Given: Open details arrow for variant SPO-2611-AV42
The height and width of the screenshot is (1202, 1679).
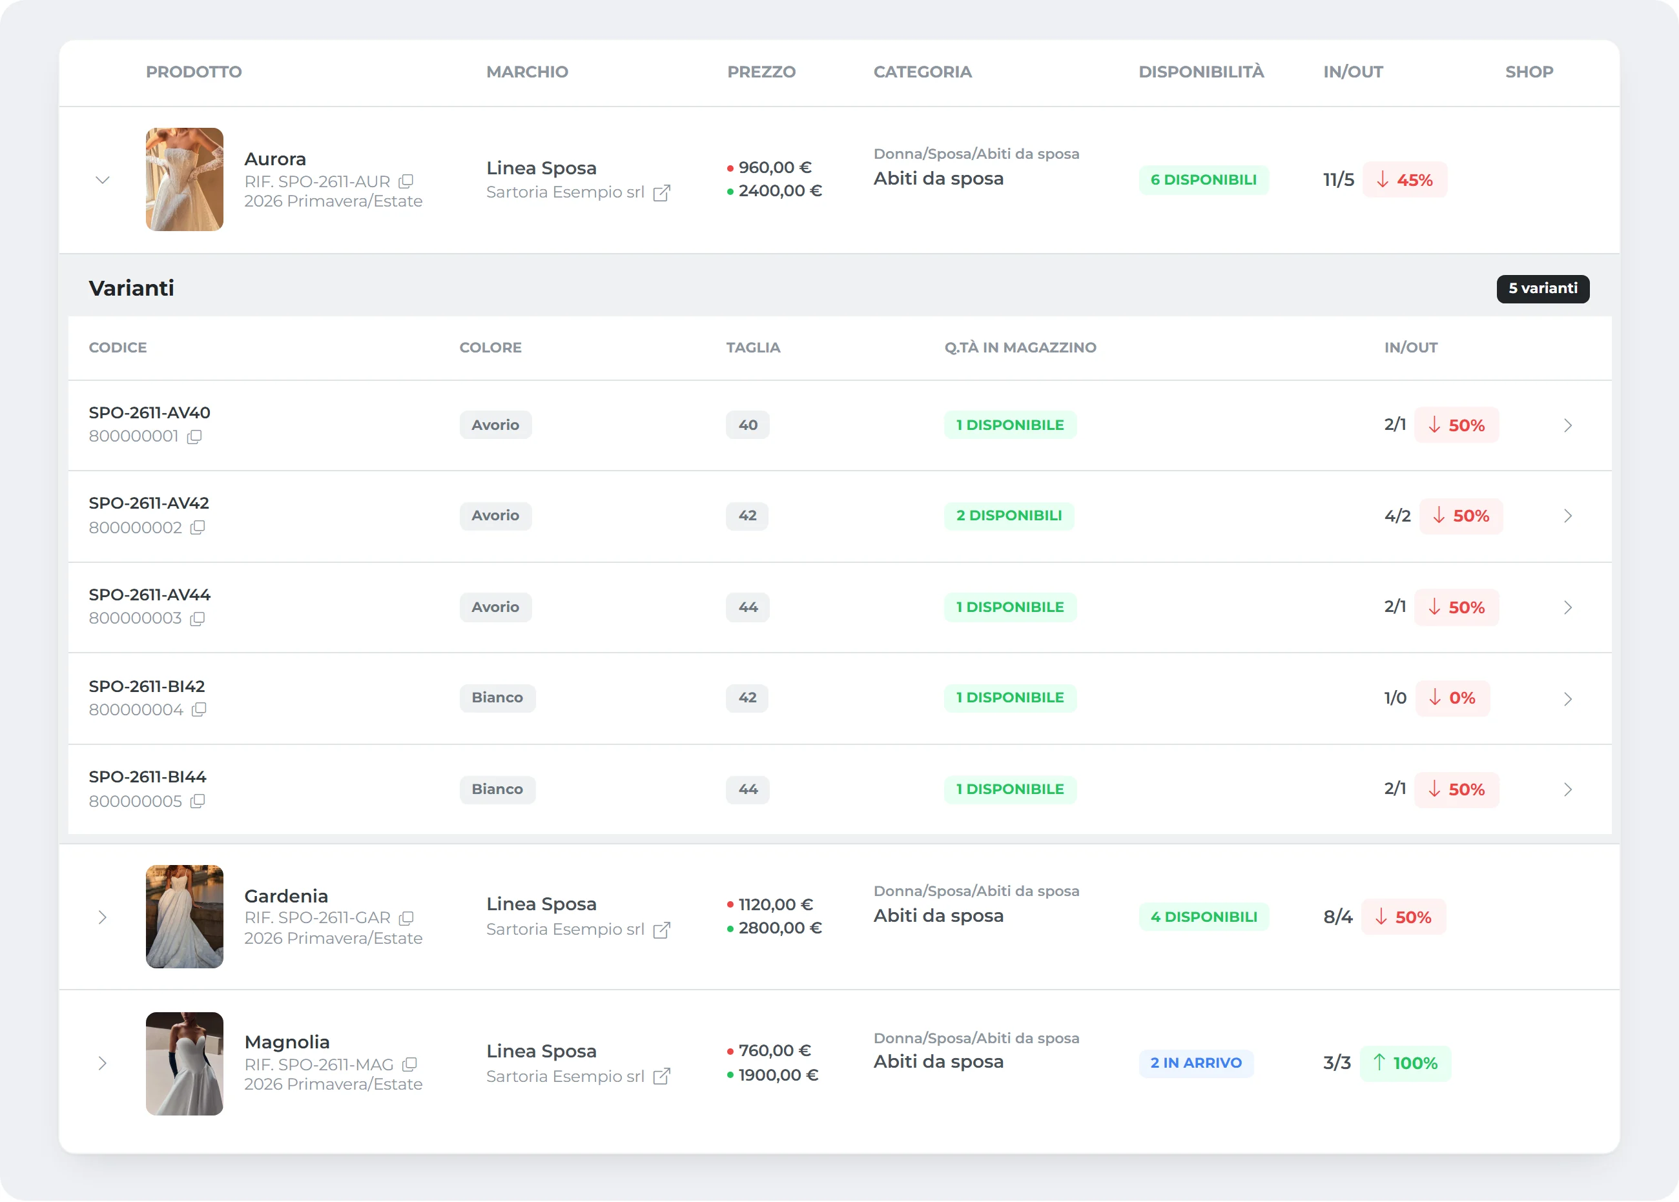Looking at the screenshot, I should point(1567,516).
